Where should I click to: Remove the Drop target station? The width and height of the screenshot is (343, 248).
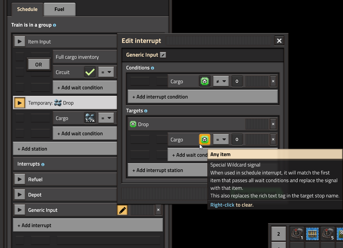[x=273, y=124]
